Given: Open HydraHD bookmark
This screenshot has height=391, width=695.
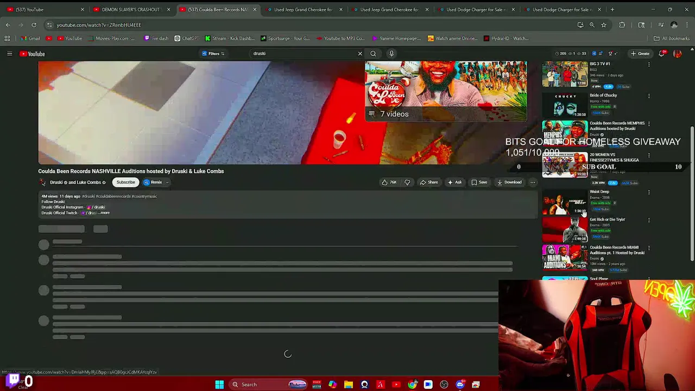Looking at the screenshot, I should click(x=506, y=38).
